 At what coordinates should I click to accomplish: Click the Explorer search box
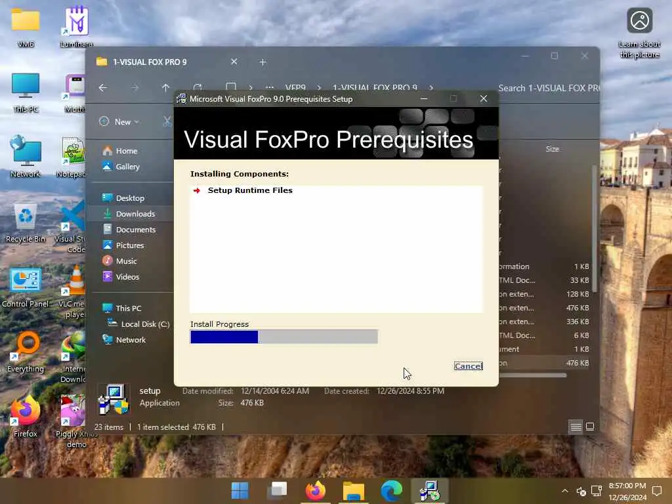click(x=549, y=89)
